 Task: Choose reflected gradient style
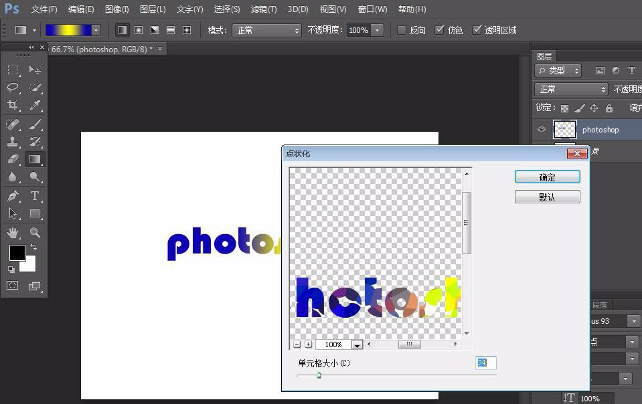[170, 30]
